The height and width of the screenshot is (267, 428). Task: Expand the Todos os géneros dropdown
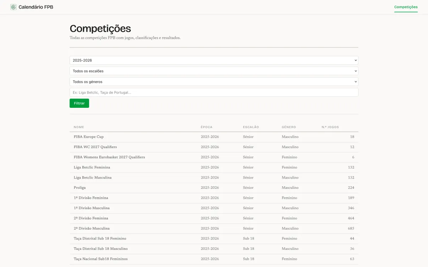point(214,82)
